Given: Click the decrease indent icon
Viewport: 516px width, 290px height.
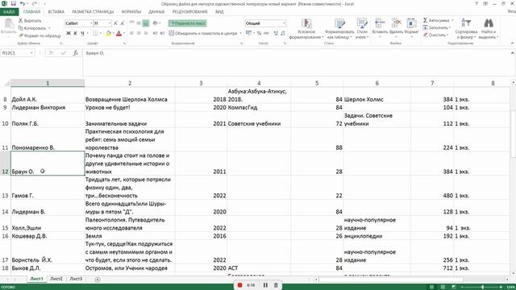Looking at the screenshot, I should point(156,33).
